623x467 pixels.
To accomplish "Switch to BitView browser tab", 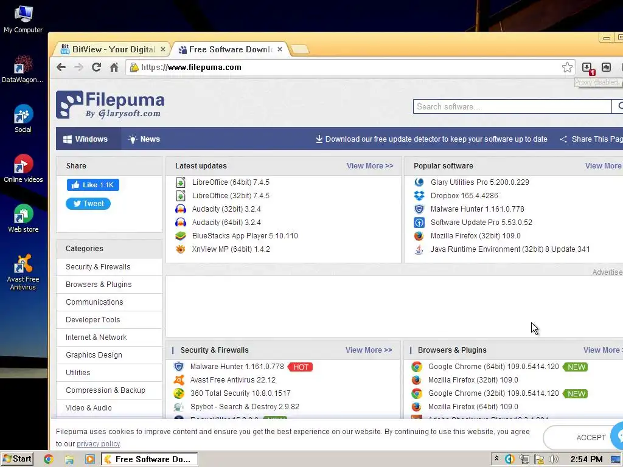I will click(112, 49).
